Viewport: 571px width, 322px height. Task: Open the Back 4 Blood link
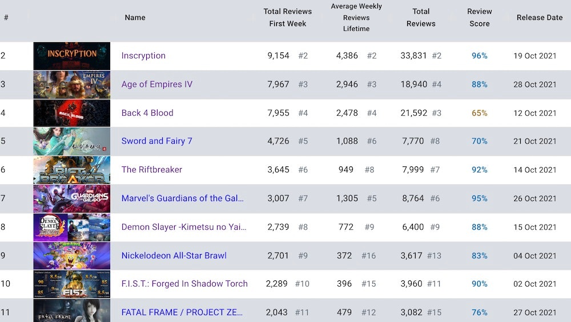147,113
